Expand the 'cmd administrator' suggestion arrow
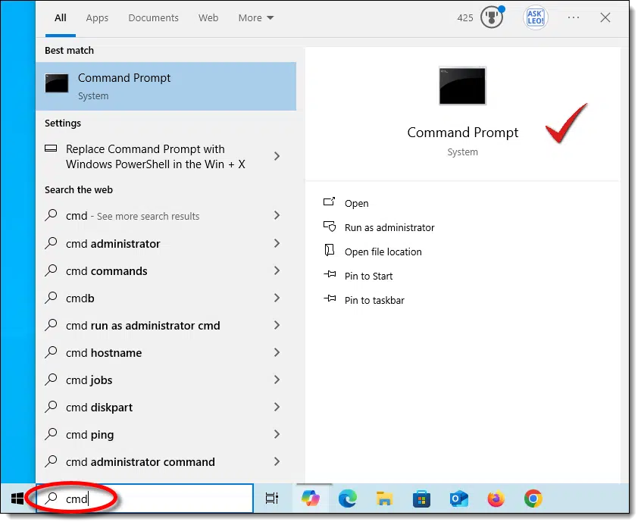641x525 pixels. 277,244
